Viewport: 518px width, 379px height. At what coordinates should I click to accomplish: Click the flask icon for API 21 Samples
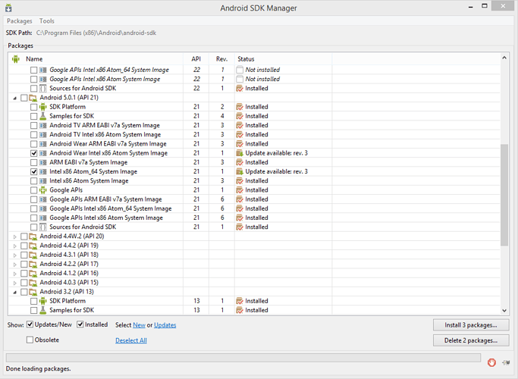coord(43,116)
